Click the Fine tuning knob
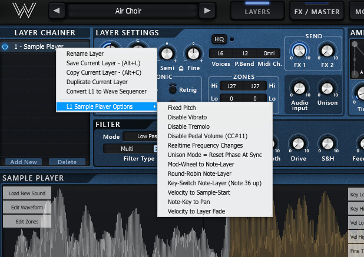Screen dimensions: 364x257 click(x=193, y=54)
